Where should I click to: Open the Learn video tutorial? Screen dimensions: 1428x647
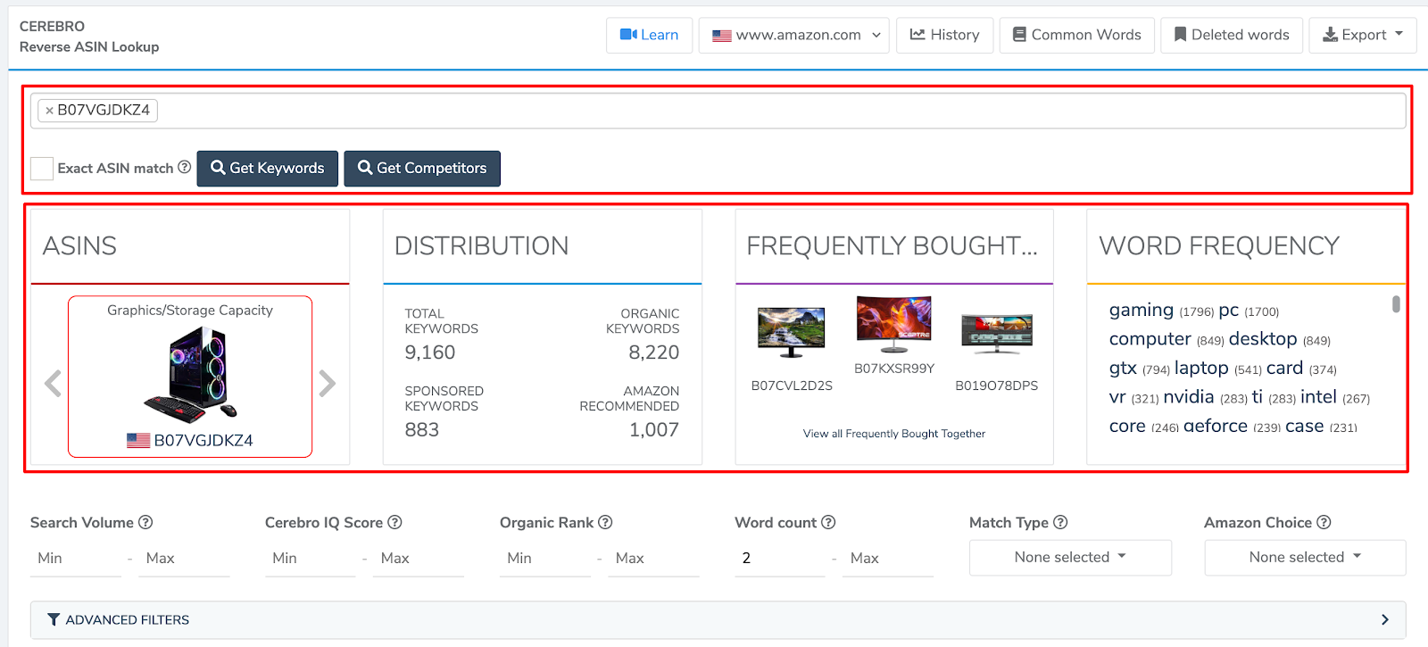pyautogui.click(x=649, y=35)
